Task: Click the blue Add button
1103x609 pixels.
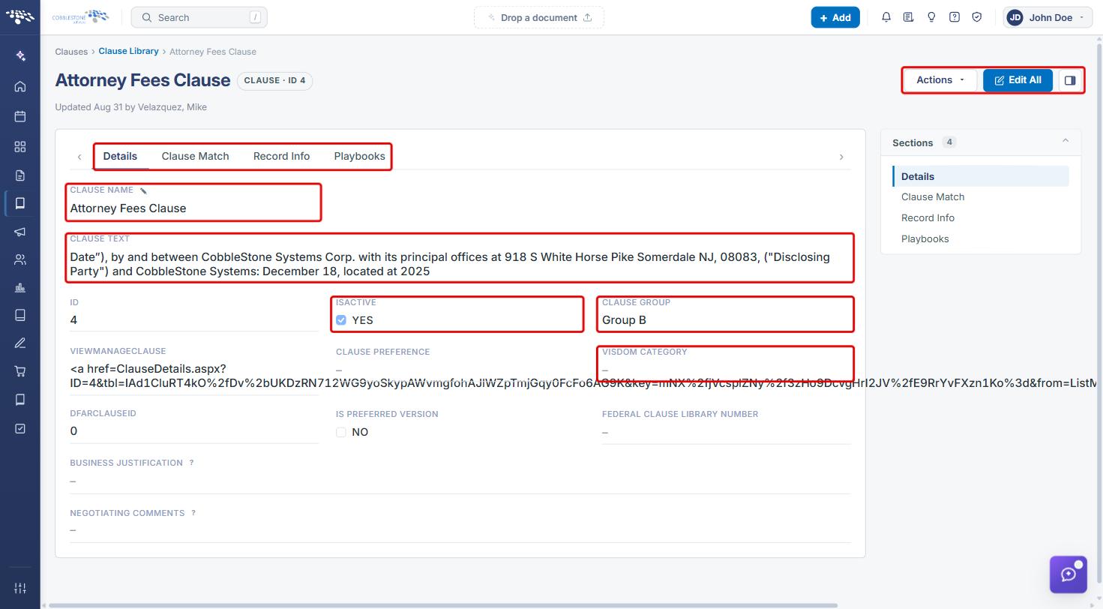Action: (x=835, y=17)
